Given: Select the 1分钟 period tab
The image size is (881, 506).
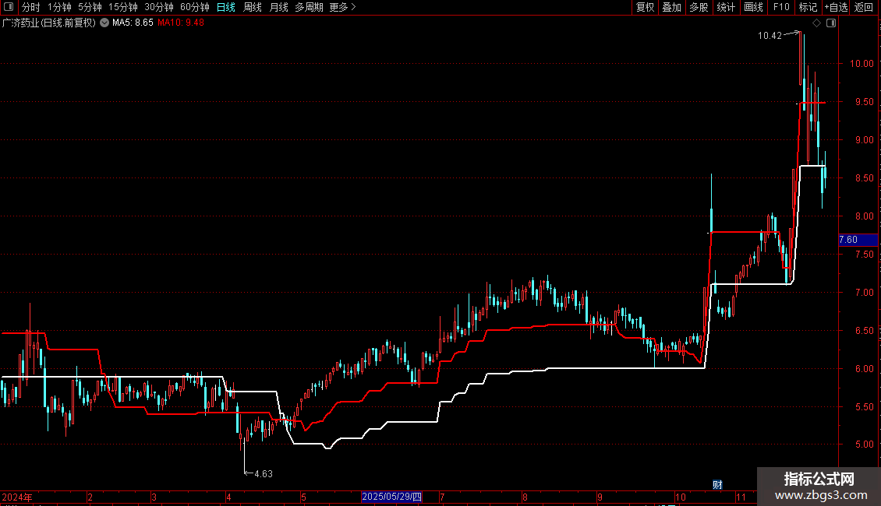Looking at the screenshot, I should 59,7.
